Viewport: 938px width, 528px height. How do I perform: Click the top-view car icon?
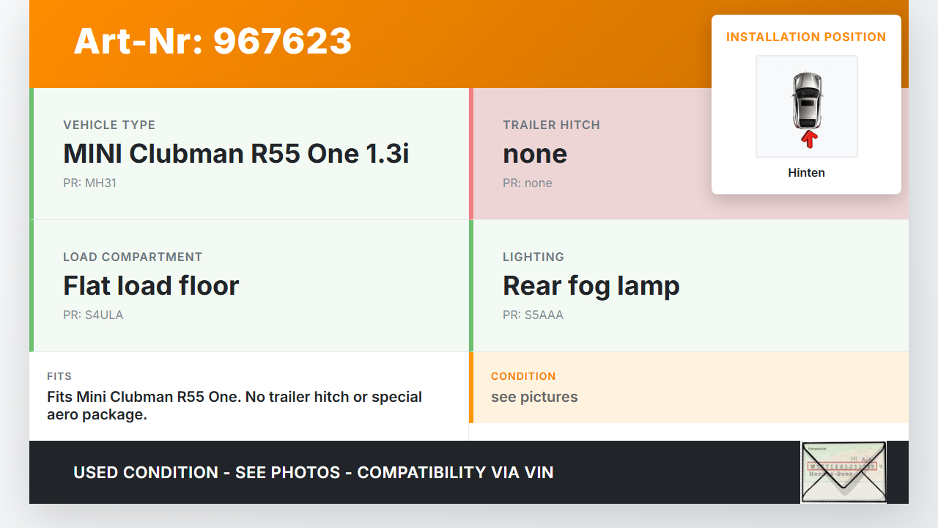(x=806, y=100)
